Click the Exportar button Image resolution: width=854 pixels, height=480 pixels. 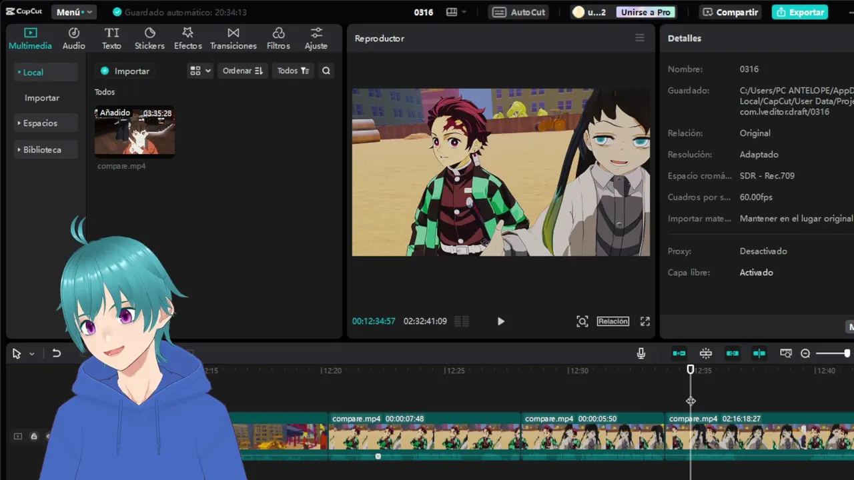(x=800, y=12)
